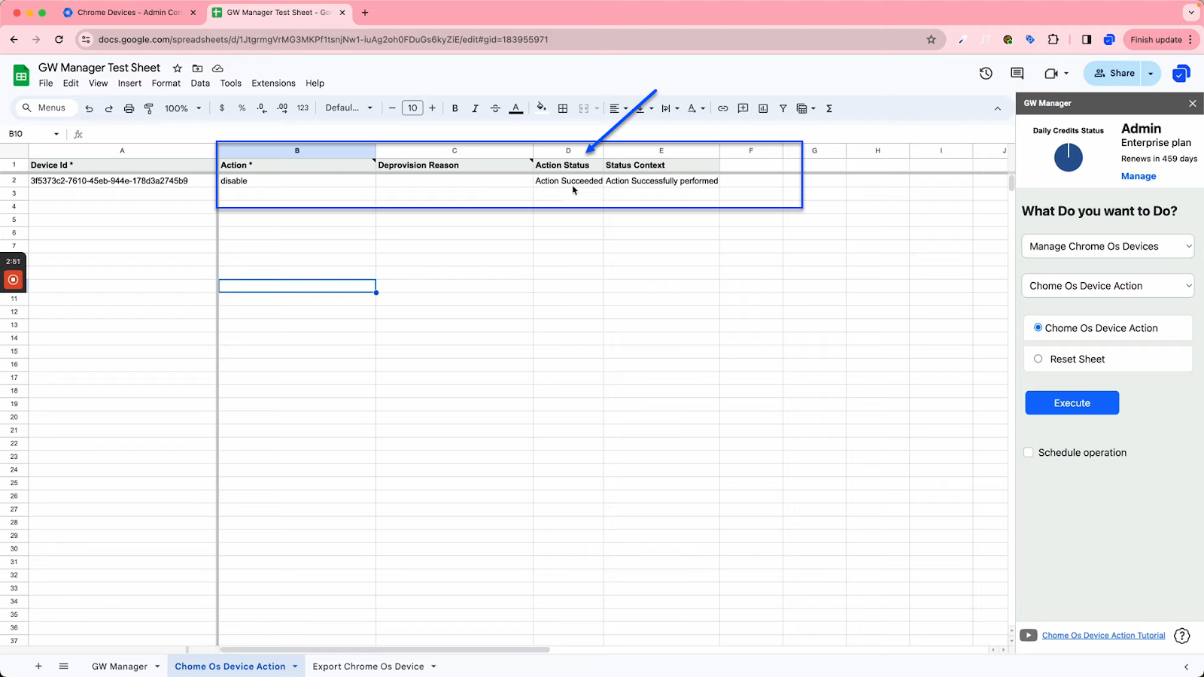This screenshot has height=677, width=1204.
Task: Click the move to folder icon
Action: pyautogui.click(x=197, y=68)
